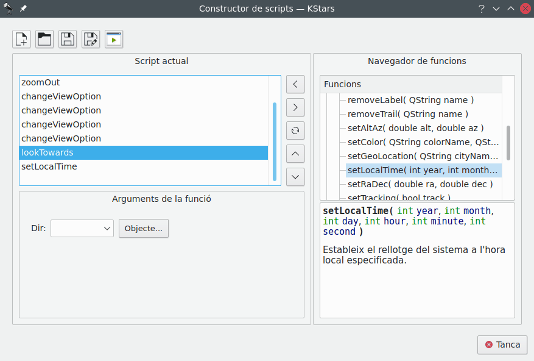534x361 pixels.
Task: Click the Funcions column header
Action: 411,84
